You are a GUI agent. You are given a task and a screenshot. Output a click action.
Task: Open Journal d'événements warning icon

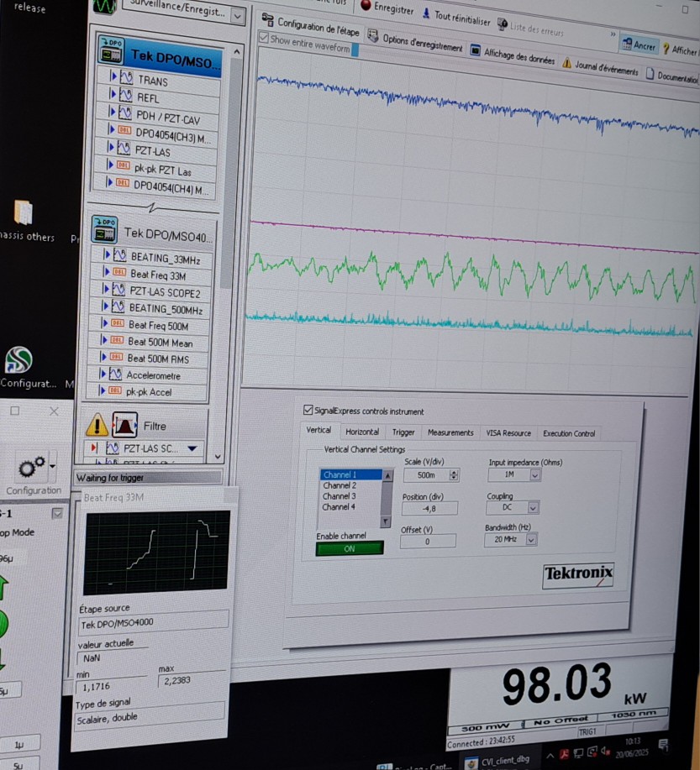(566, 63)
